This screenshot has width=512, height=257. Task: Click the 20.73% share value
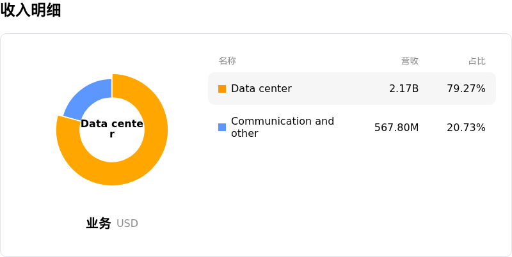(466, 127)
